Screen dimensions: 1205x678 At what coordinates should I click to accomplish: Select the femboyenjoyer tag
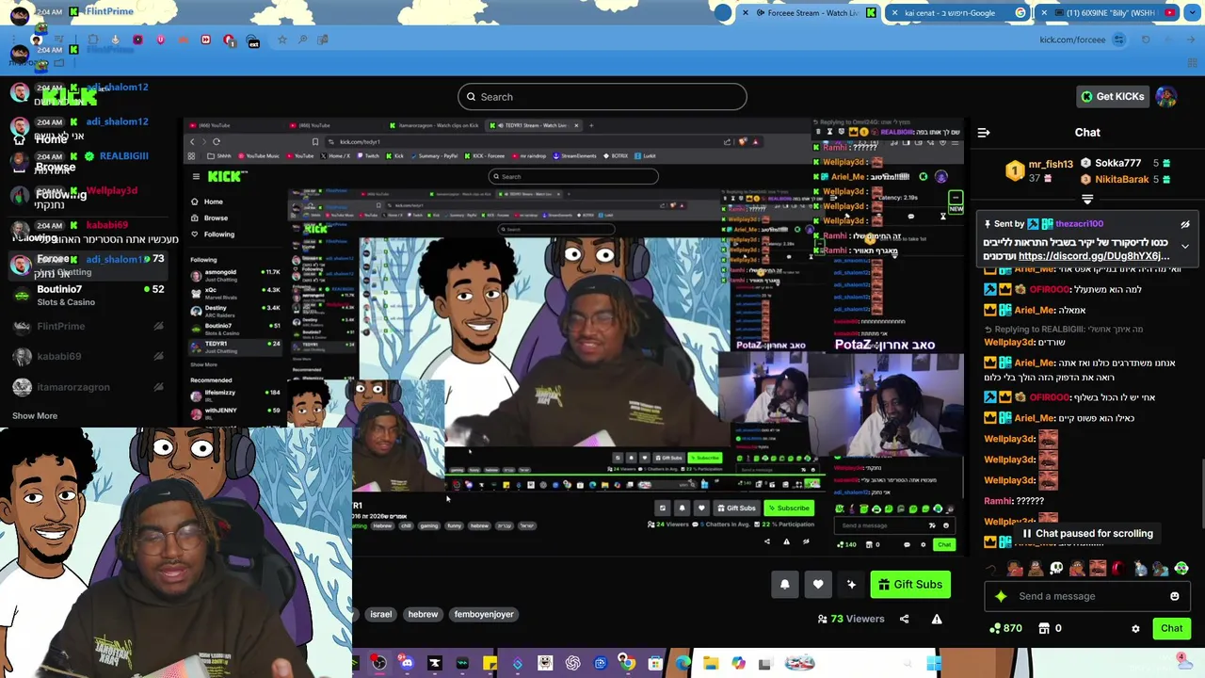point(484,614)
